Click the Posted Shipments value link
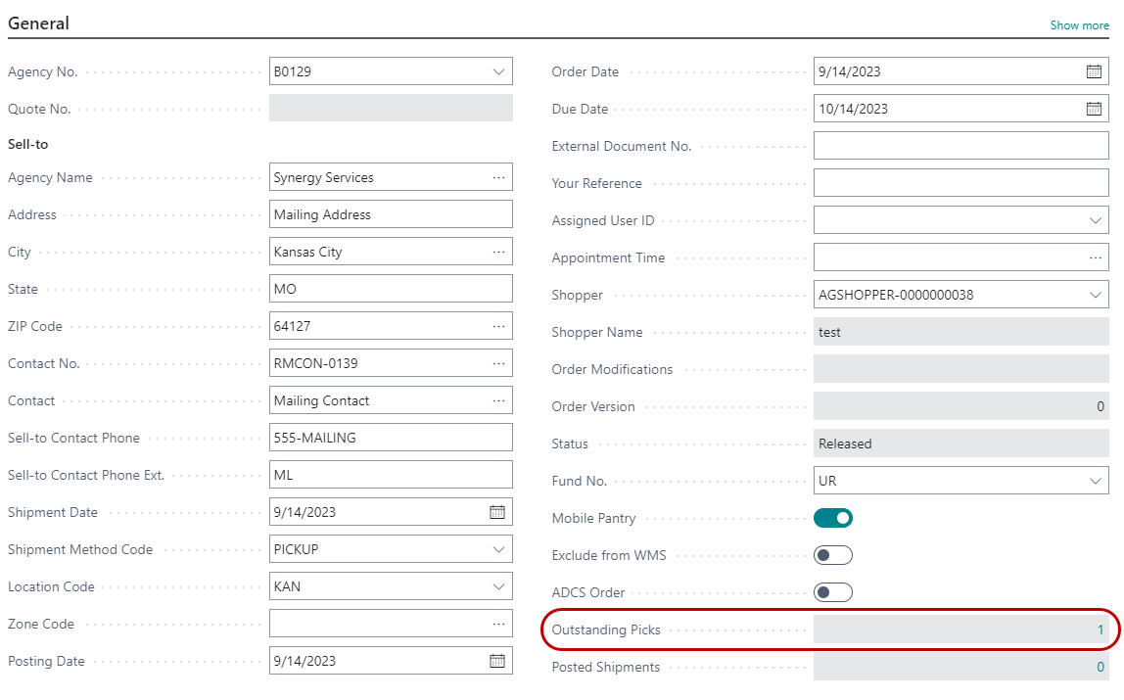The image size is (1124, 700). click(x=1100, y=667)
